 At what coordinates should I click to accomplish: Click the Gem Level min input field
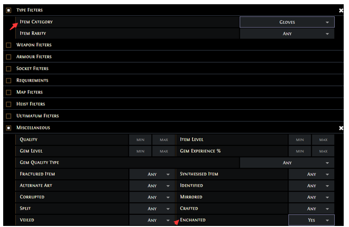141,151
